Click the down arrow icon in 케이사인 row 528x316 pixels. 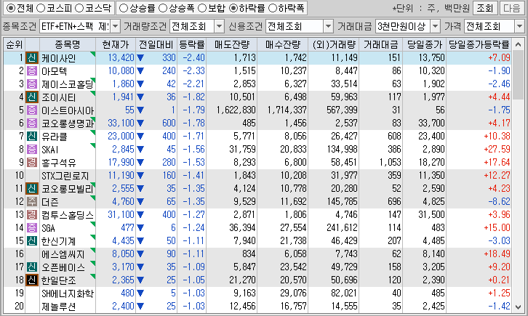[x=140, y=58]
